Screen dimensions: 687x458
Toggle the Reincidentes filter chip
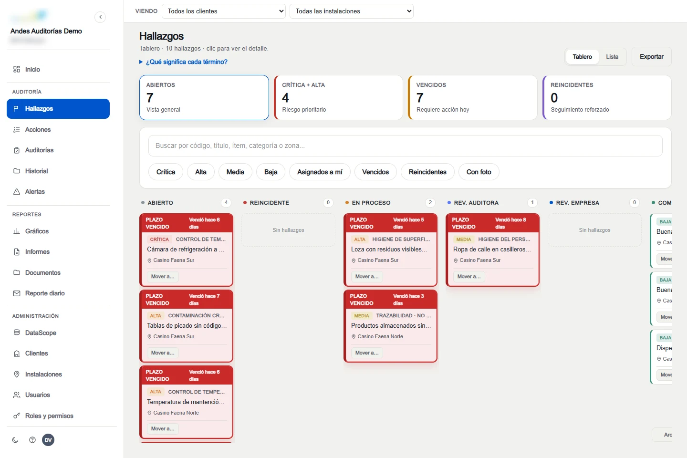[427, 172]
